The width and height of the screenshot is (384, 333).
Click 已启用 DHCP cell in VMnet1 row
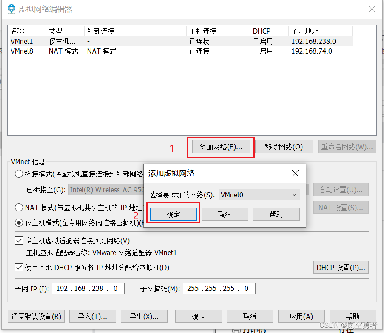click(263, 41)
